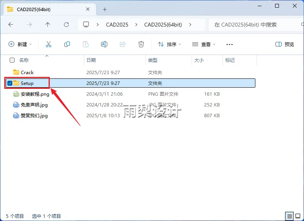Click the Share icon
This screenshot has height=221, width=304.
tap(123, 44)
